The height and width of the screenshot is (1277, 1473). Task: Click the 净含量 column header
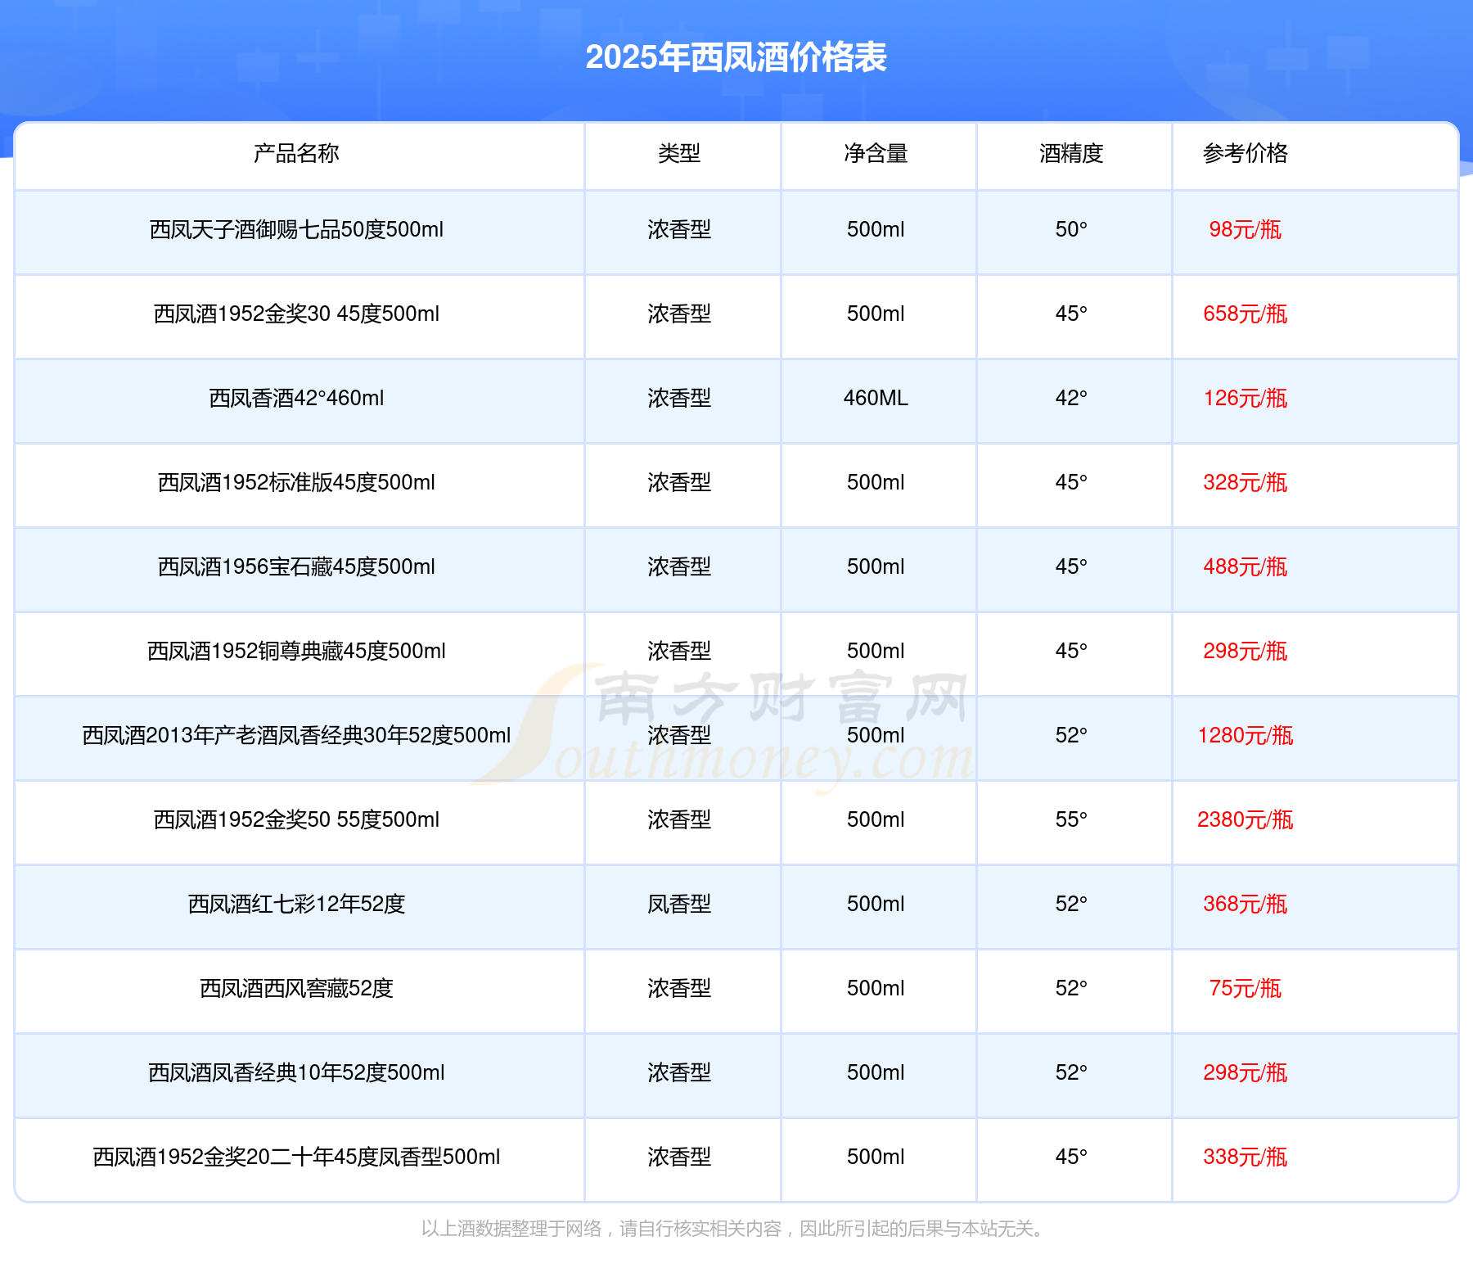[x=876, y=153]
